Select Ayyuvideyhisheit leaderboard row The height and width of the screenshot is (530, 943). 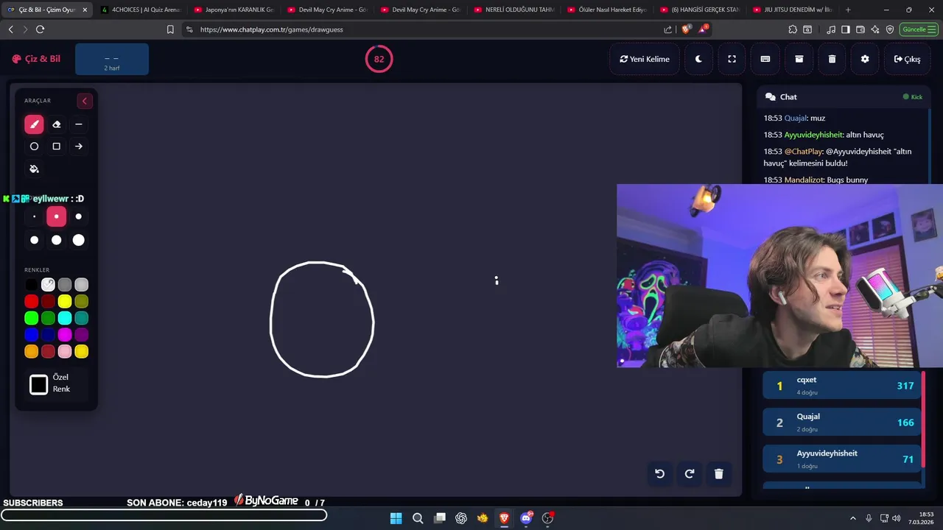pos(842,459)
